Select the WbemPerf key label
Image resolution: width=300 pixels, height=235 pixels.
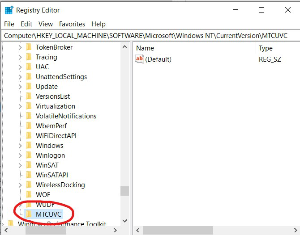point(51,126)
